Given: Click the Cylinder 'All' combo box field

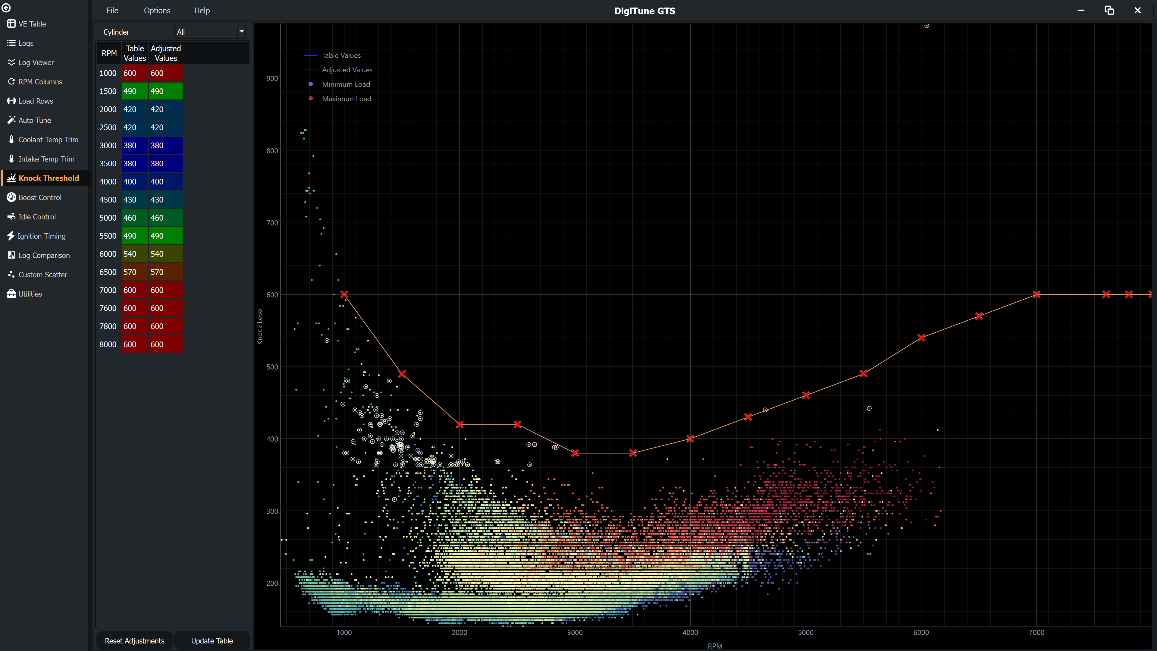Looking at the screenshot, I should click(x=210, y=32).
